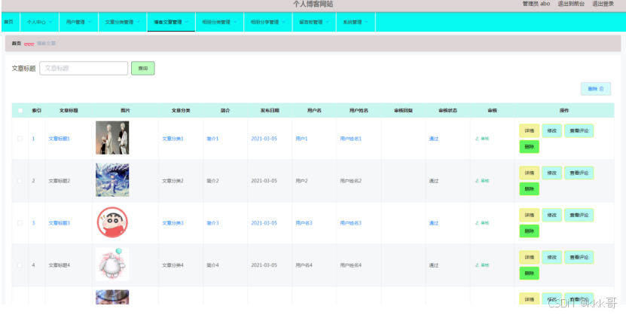
Task: Open the 系统管理 menu
Action: (356, 22)
